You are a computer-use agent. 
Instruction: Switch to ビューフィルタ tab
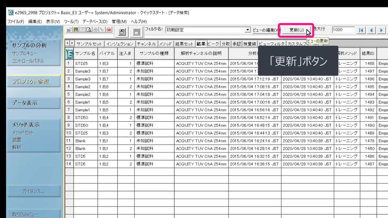pos(271,44)
